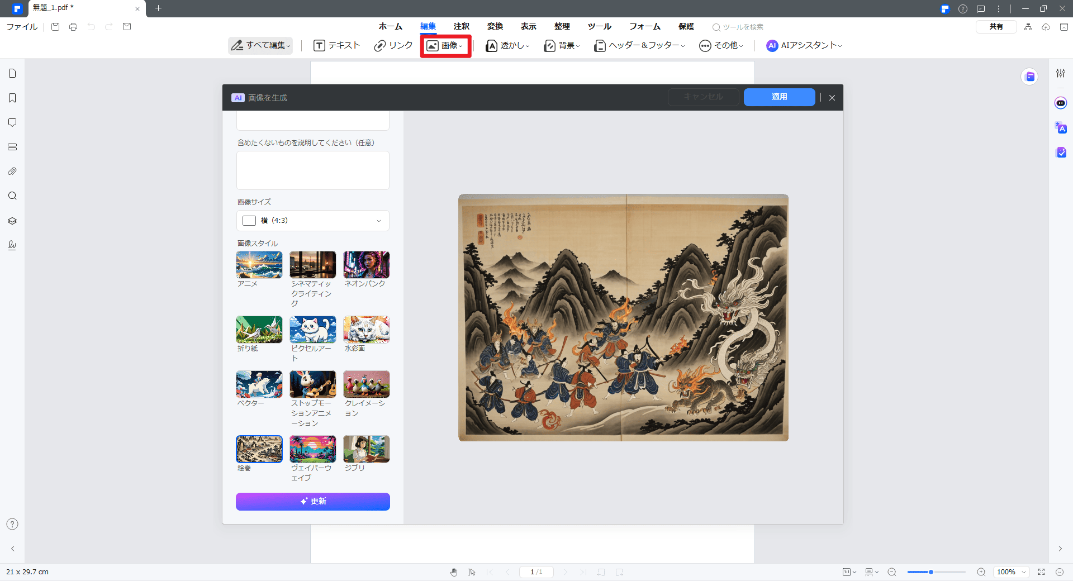Open the Watermark dropdown
The height and width of the screenshot is (581, 1073).
pos(507,46)
